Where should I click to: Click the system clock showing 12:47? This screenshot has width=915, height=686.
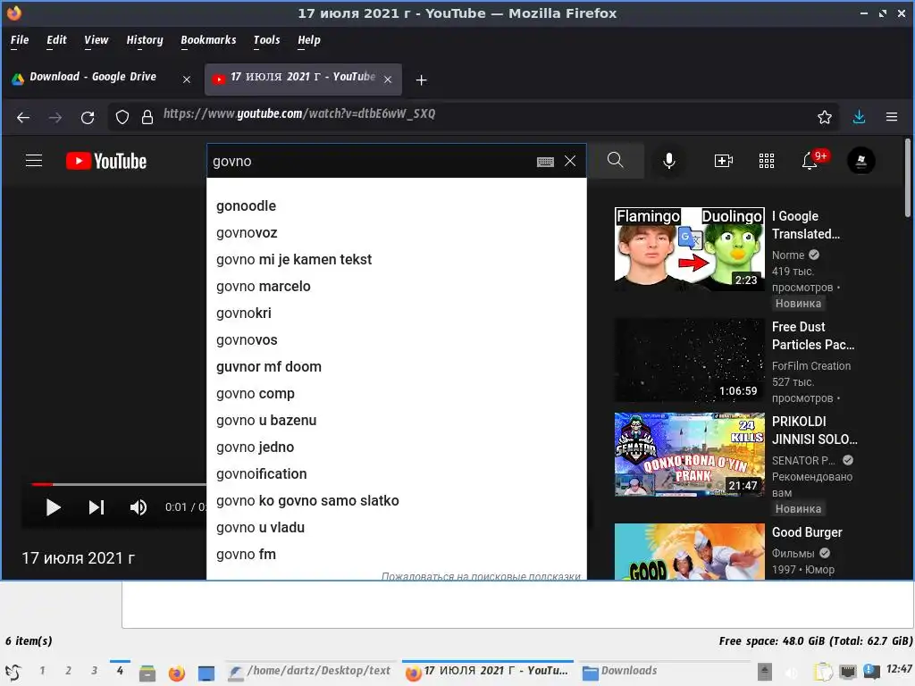[899, 669]
